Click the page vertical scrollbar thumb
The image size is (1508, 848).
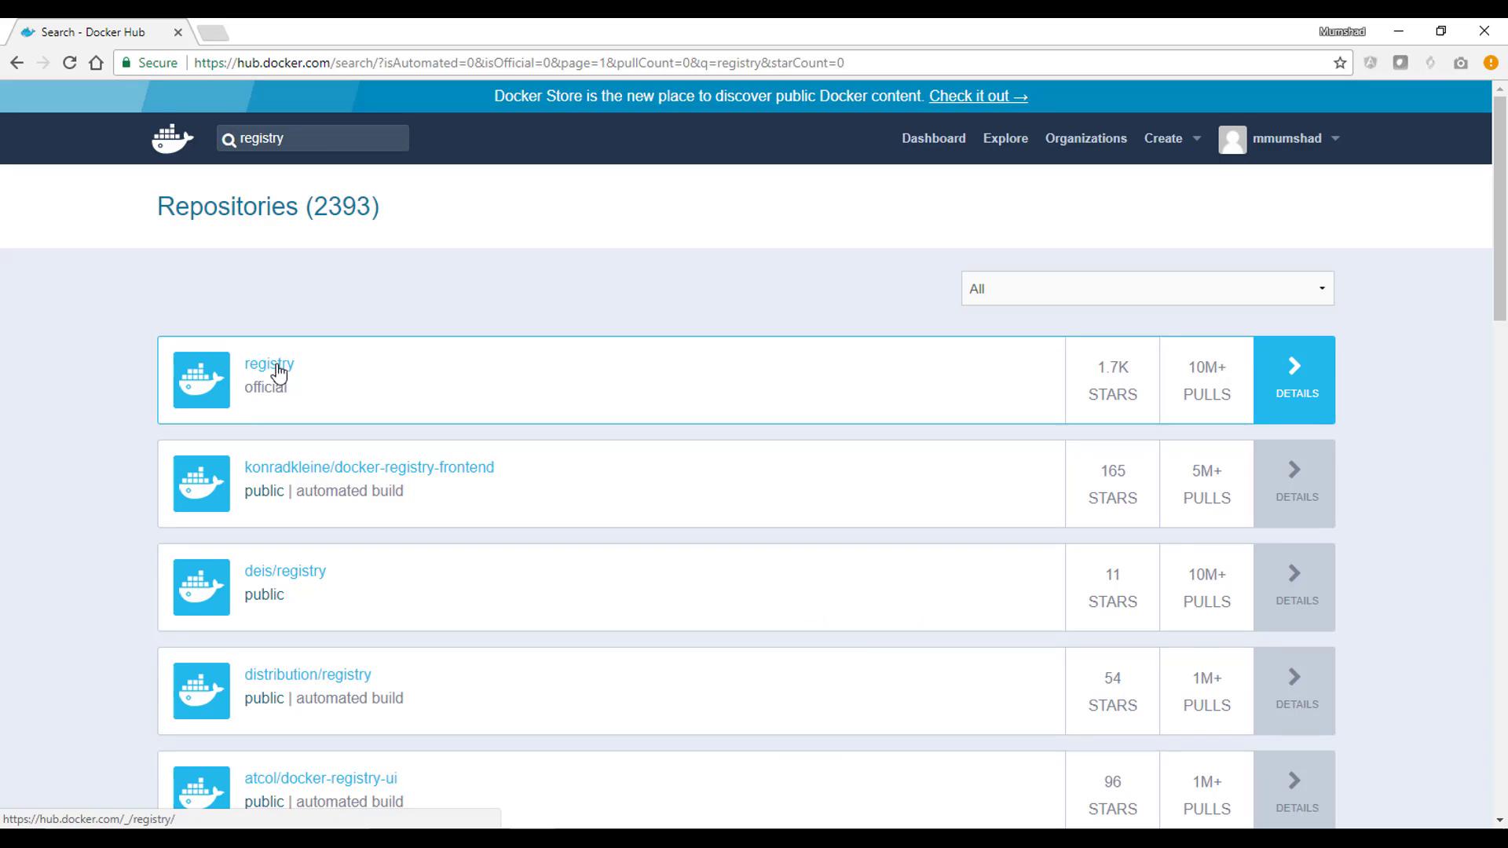click(1499, 208)
